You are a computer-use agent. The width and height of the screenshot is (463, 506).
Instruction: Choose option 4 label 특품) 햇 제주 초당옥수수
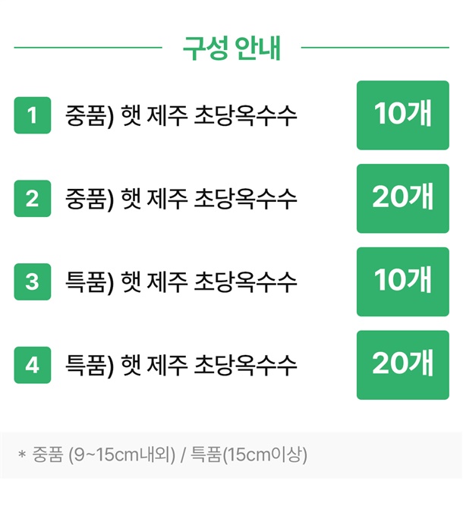pyautogui.click(x=181, y=366)
